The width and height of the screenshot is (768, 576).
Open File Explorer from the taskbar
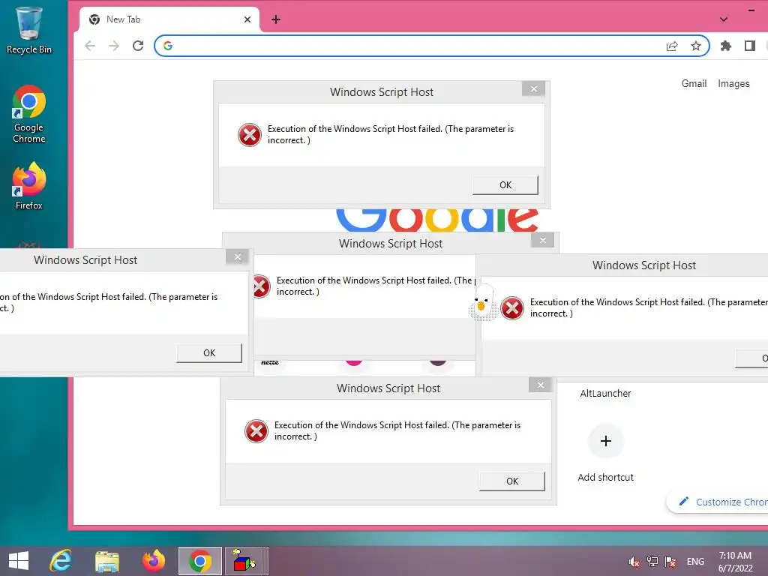107,561
